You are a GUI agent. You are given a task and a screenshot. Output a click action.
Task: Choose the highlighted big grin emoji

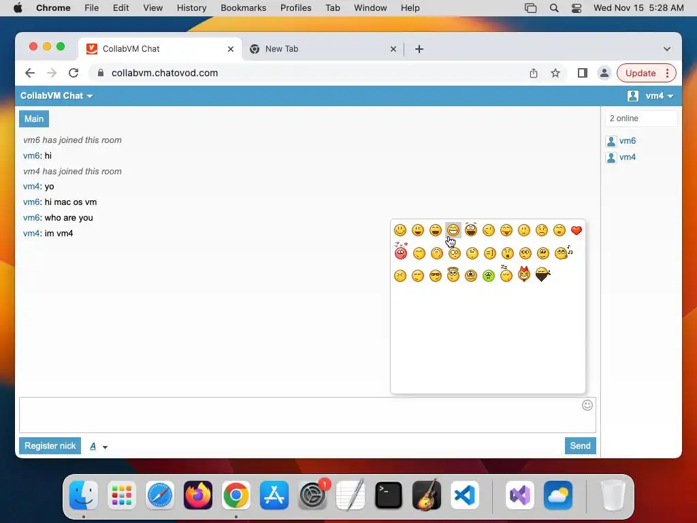[453, 230]
